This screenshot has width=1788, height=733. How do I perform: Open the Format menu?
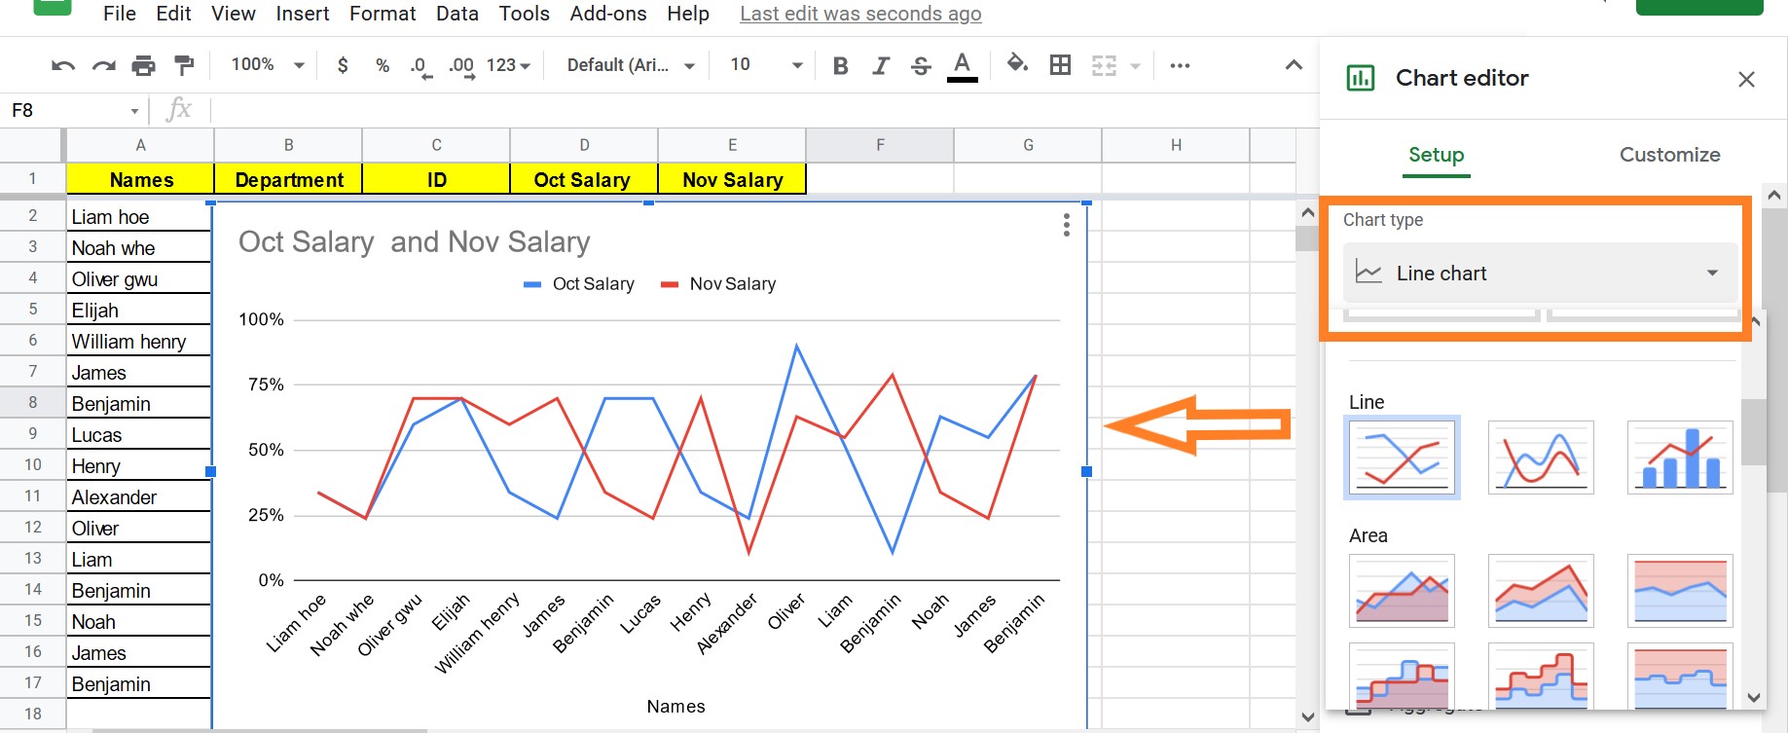point(383,14)
